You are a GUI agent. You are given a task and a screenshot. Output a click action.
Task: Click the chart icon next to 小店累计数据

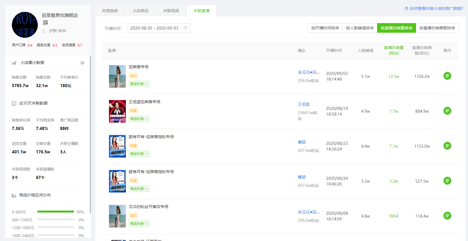14,63
